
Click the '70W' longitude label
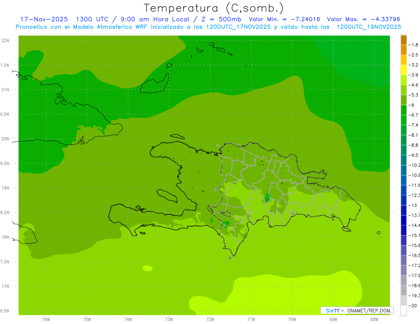(x=292, y=319)
